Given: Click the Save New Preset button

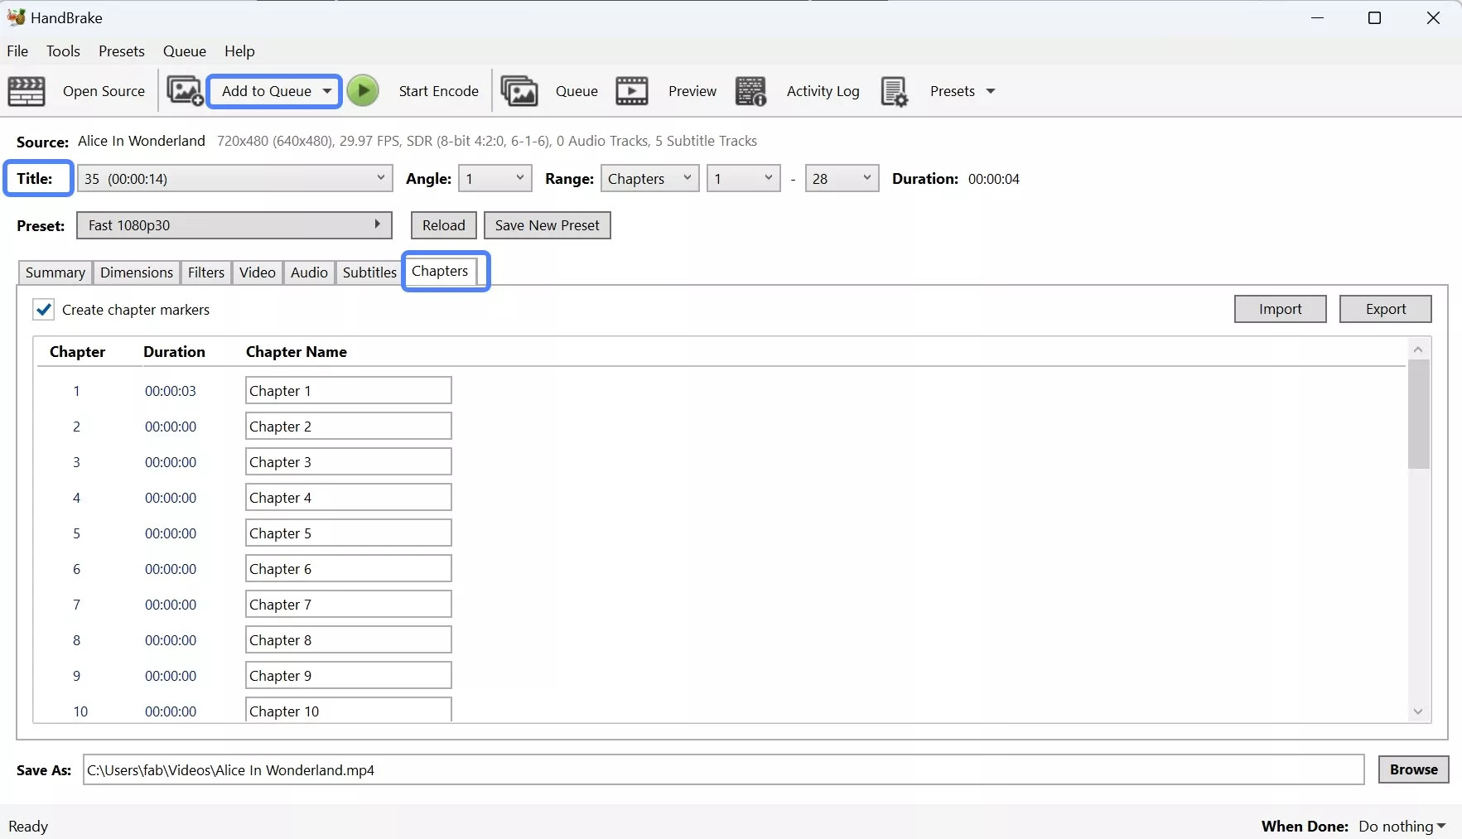Looking at the screenshot, I should pyautogui.click(x=547, y=224).
